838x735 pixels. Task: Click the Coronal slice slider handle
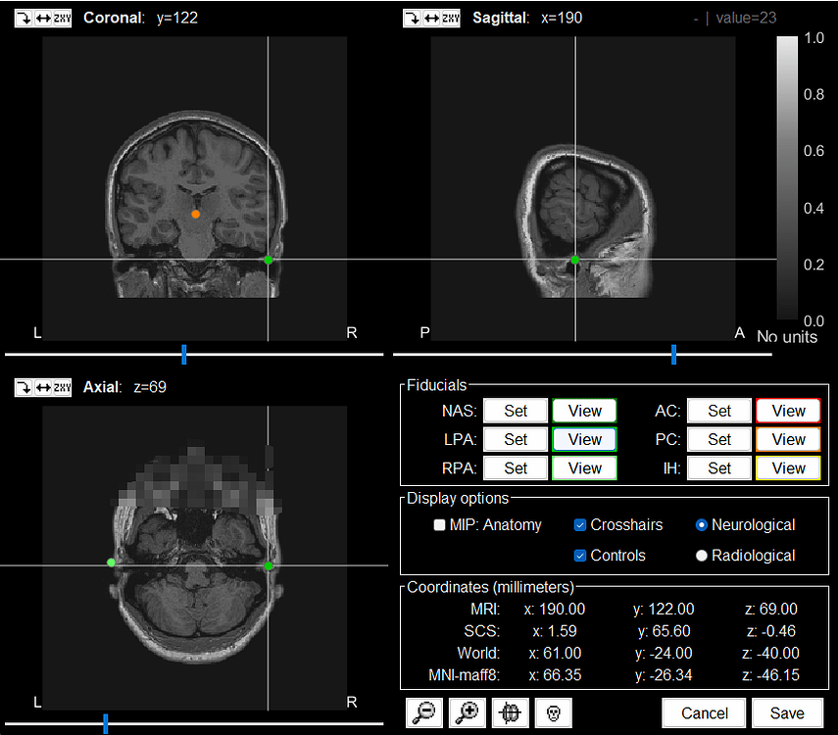pos(184,355)
